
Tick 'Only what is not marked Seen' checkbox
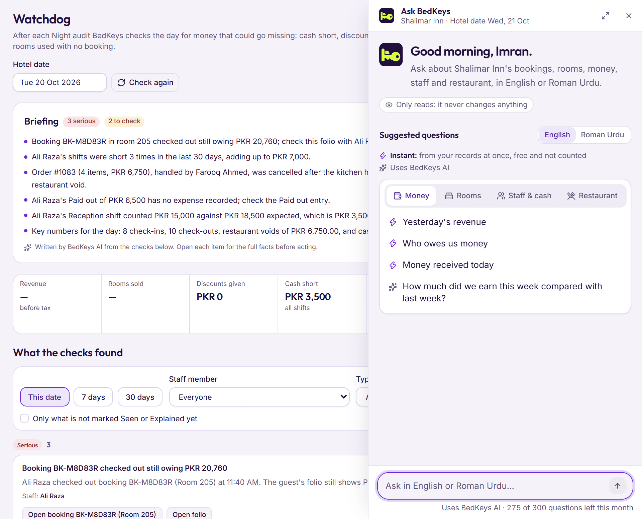24,418
